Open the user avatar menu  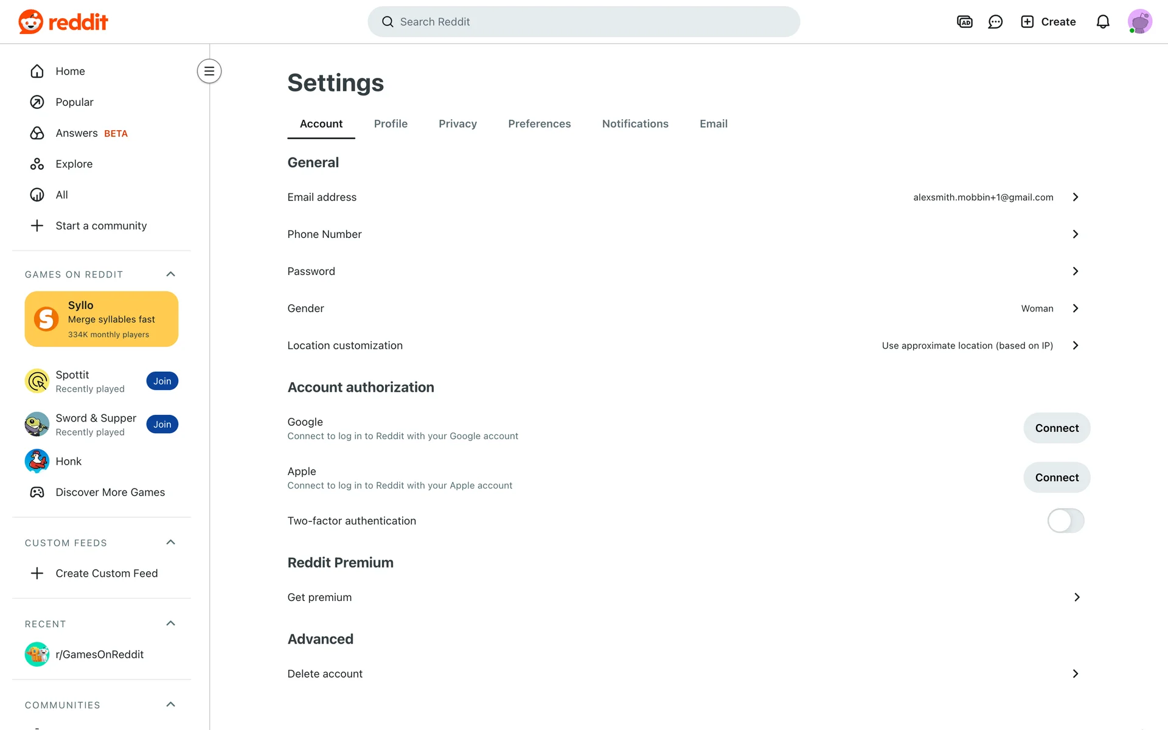(x=1139, y=22)
